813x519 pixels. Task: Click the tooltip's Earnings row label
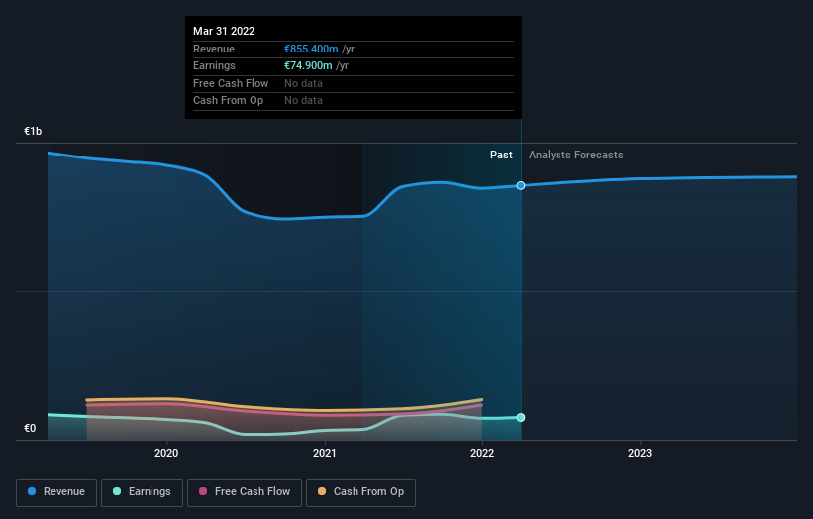pyautogui.click(x=214, y=65)
